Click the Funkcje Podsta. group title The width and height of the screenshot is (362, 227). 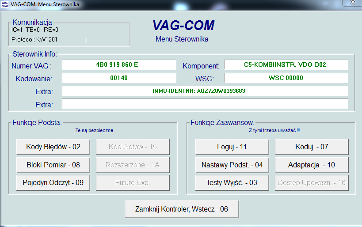37,122
